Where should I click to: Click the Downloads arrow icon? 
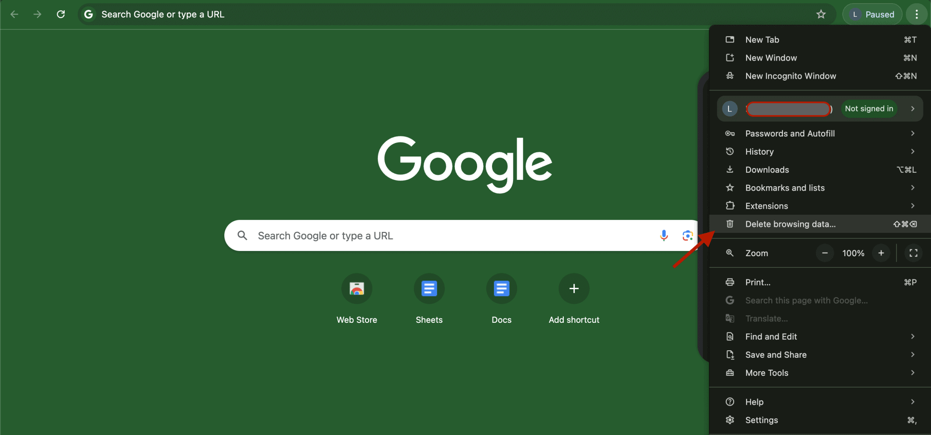click(x=730, y=170)
